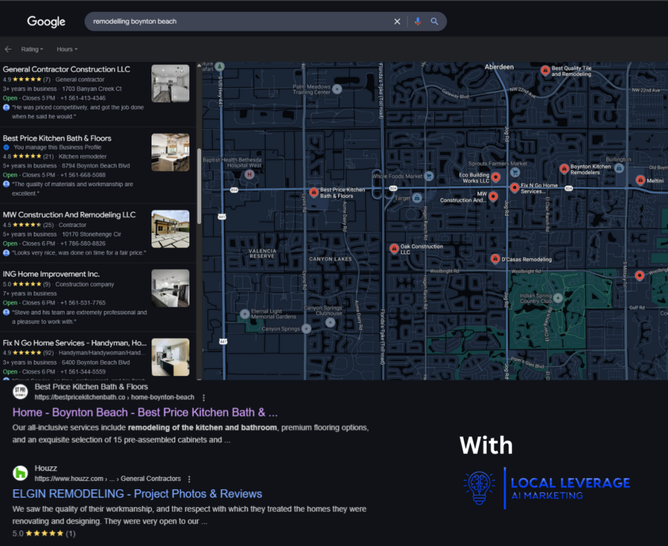Open ING Home Improvement Inc. listing
This screenshot has height=546, width=668.
click(51, 274)
